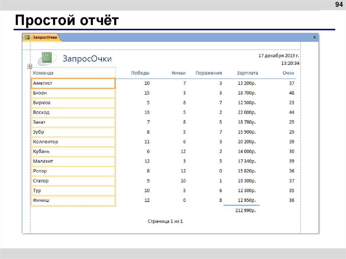Select the Ничьи column header

click(178, 73)
